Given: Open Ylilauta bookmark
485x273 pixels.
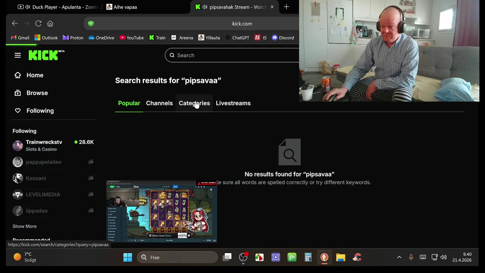Looking at the screenshot, I should [x=209, y=38].
